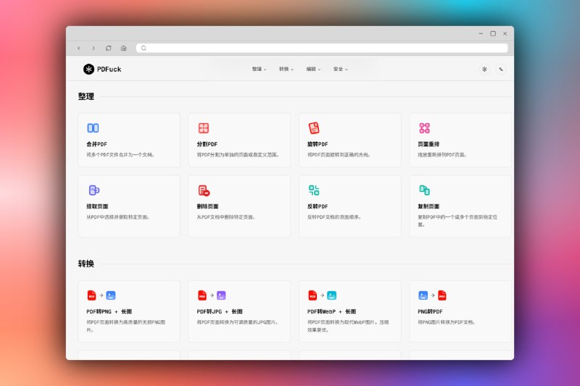Click the blue PNG icon in PNG转PDF card
This screenshot has width=580, height=386.
(423, 295)
